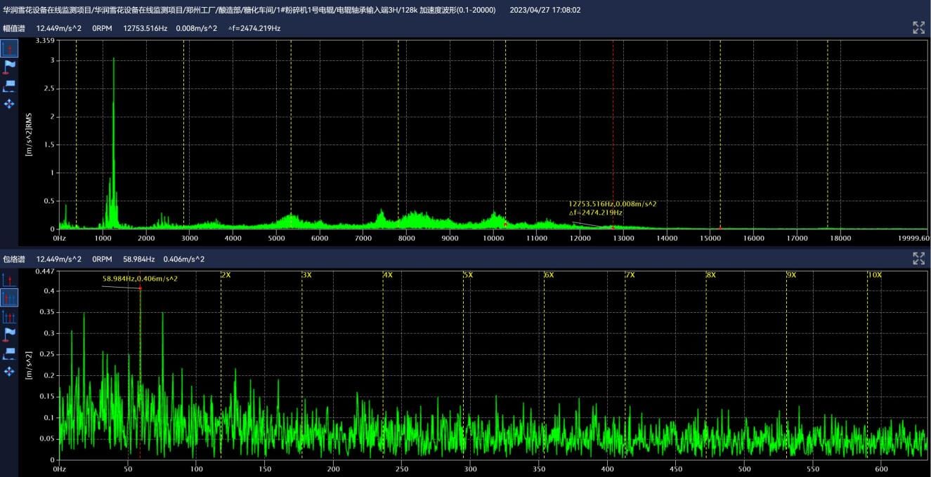Click flag marker tool in envelope spectrum panel
Viewport: 931px width, 477px height.
pos(9,335)
